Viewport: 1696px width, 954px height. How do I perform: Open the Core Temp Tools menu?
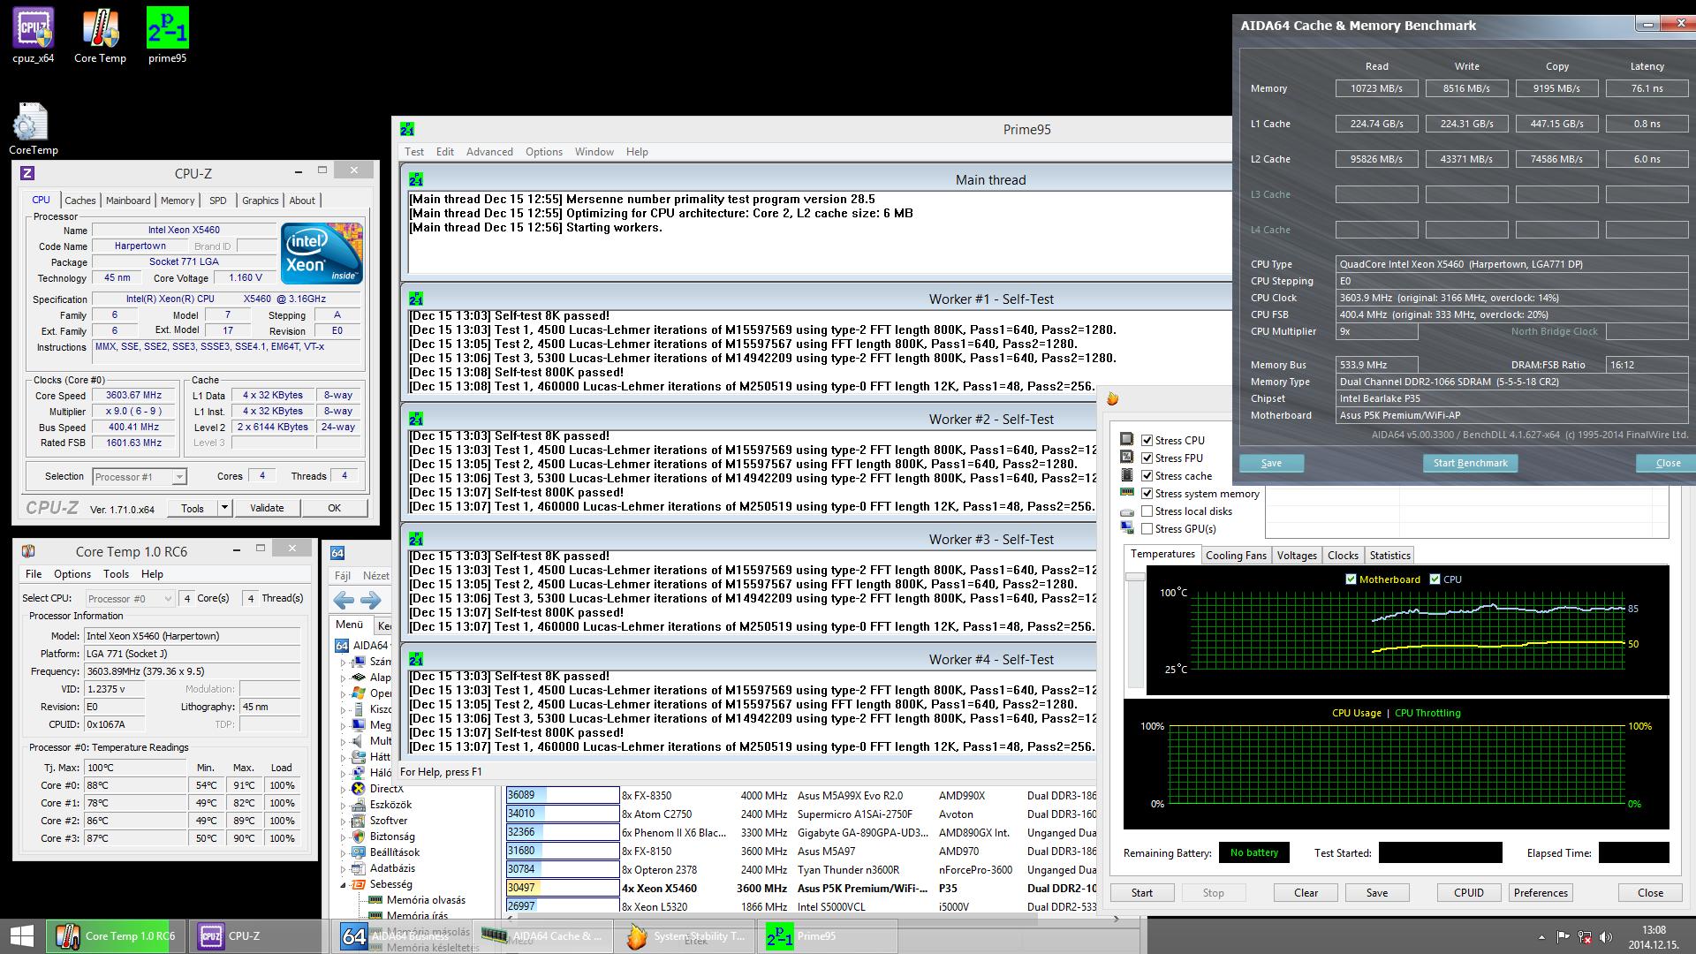116,574
